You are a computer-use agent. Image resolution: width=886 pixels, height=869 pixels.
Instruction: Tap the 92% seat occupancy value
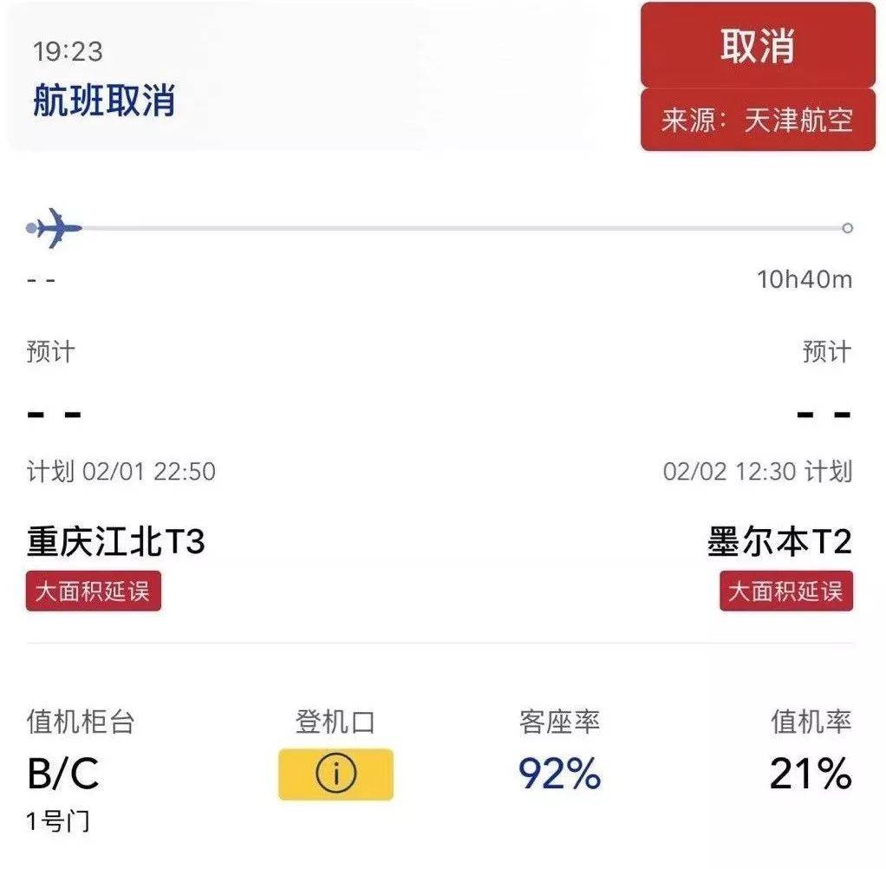pos(559,774)
